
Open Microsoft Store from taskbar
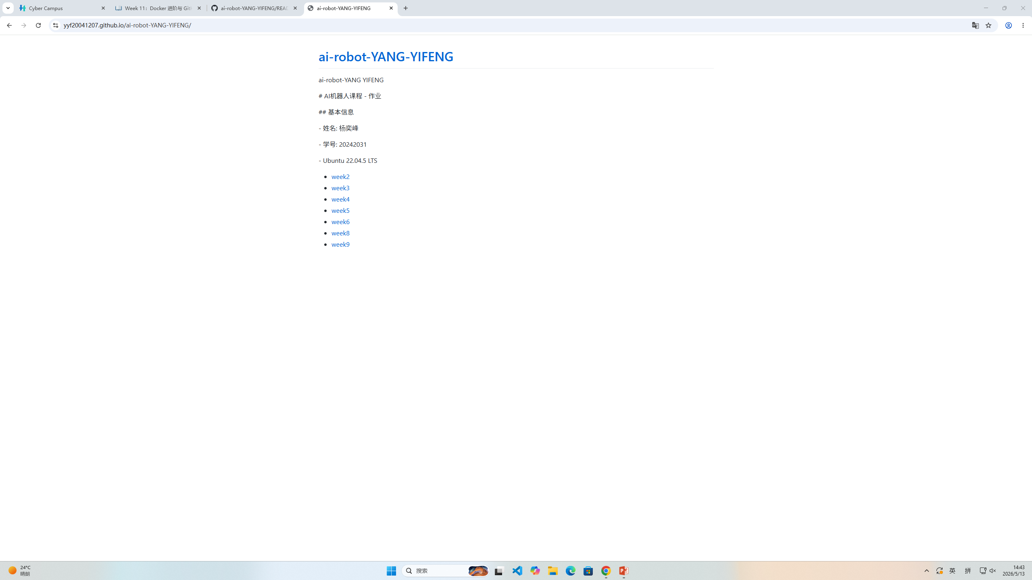pos(588,571)
